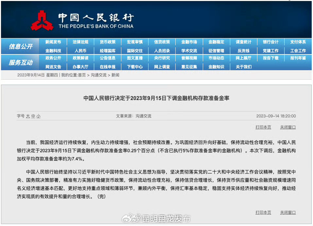Image resolution: width=313 pixels, height=226 pixels.
Task: Open 网上展厅 under 服务互动
Action: point(243,58)
